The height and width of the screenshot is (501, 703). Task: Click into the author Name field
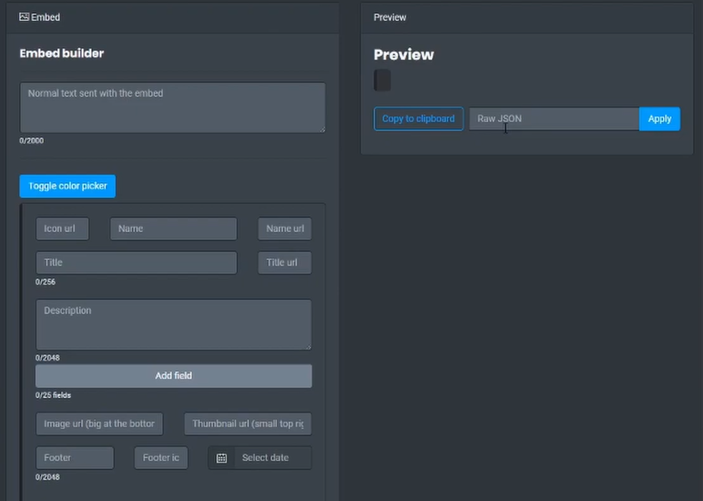[x=173, y=228]
